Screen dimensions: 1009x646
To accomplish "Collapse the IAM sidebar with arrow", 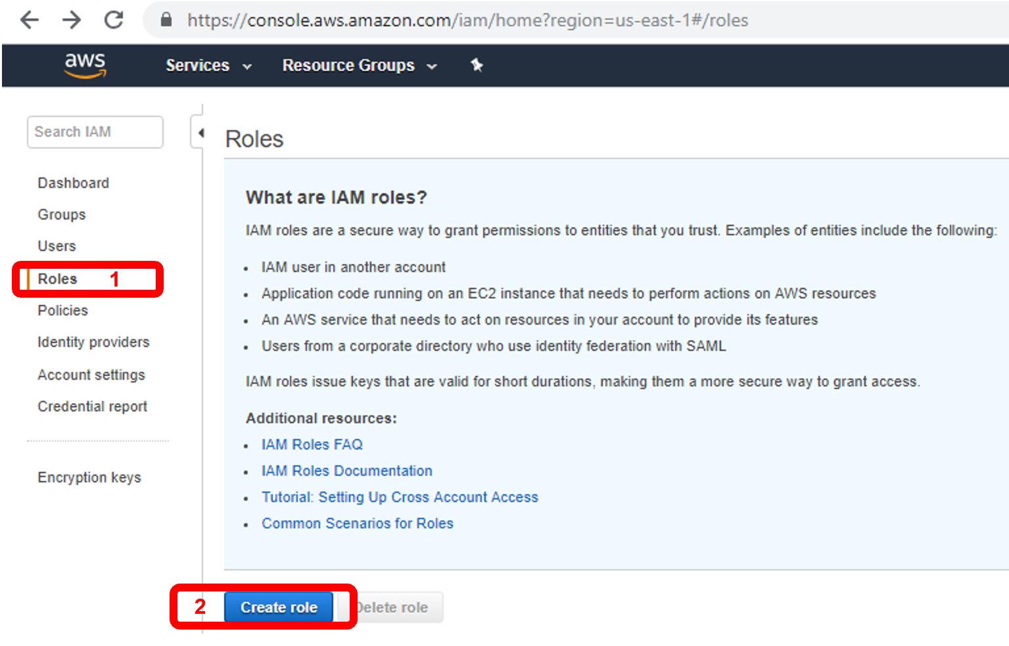I will coord(200,133).
